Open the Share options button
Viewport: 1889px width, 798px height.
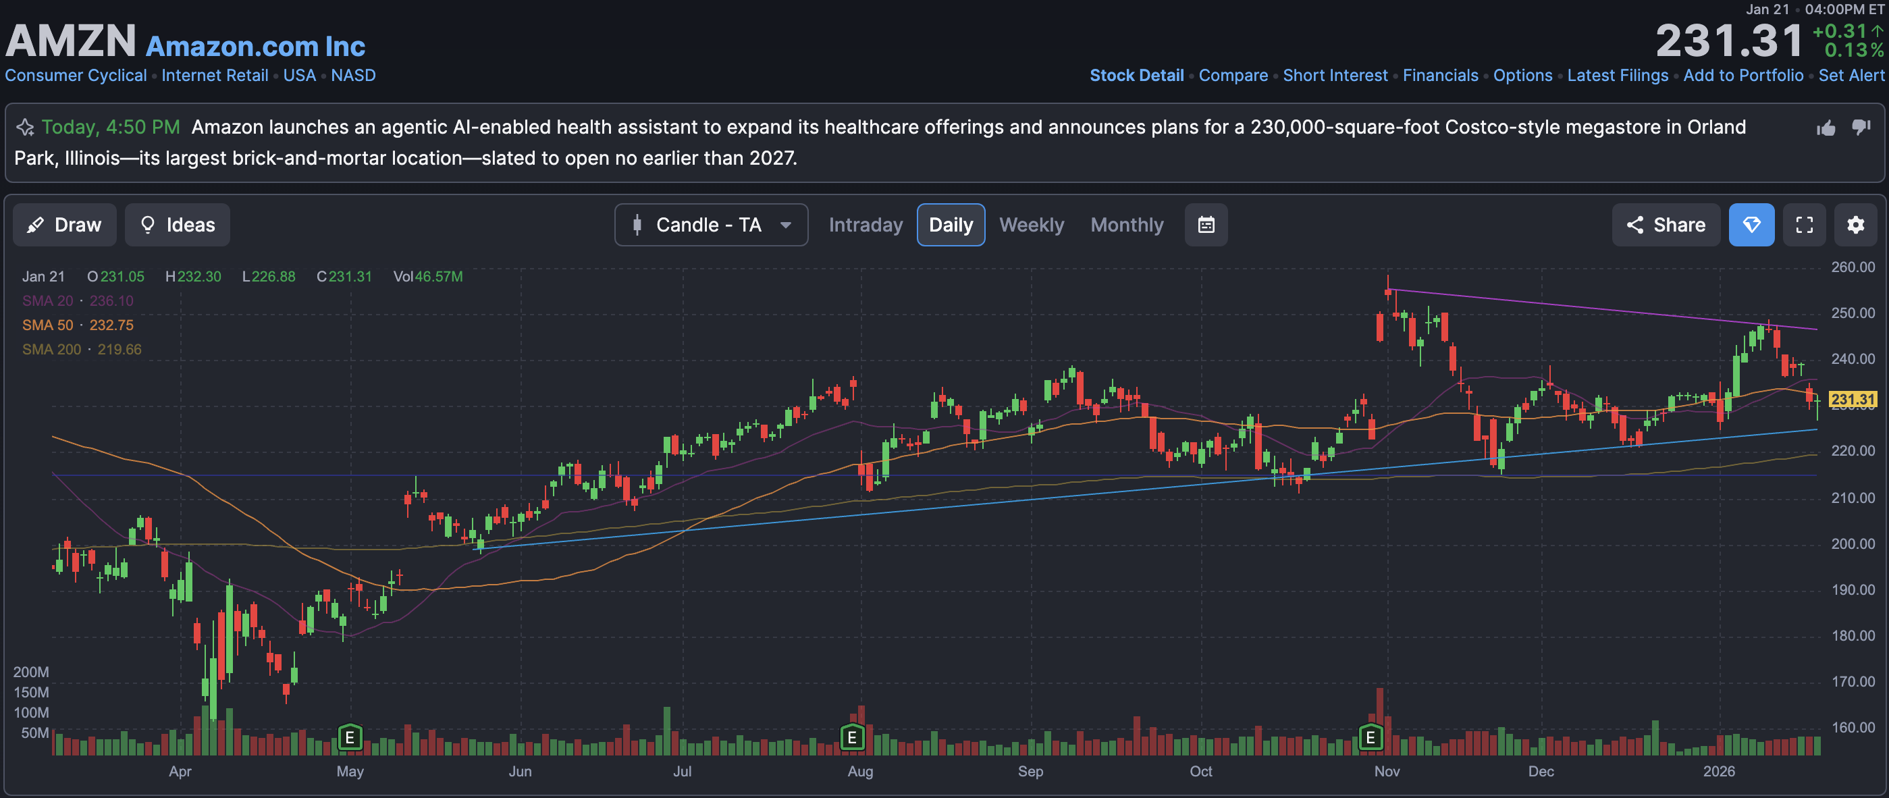point(1666,224)
